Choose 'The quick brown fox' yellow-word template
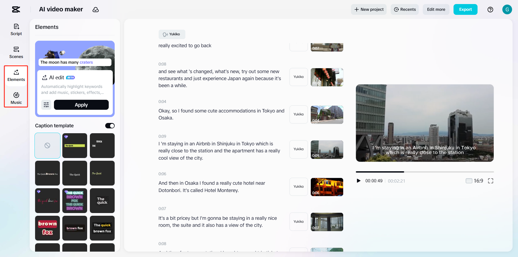 click(x=102, y=228)
